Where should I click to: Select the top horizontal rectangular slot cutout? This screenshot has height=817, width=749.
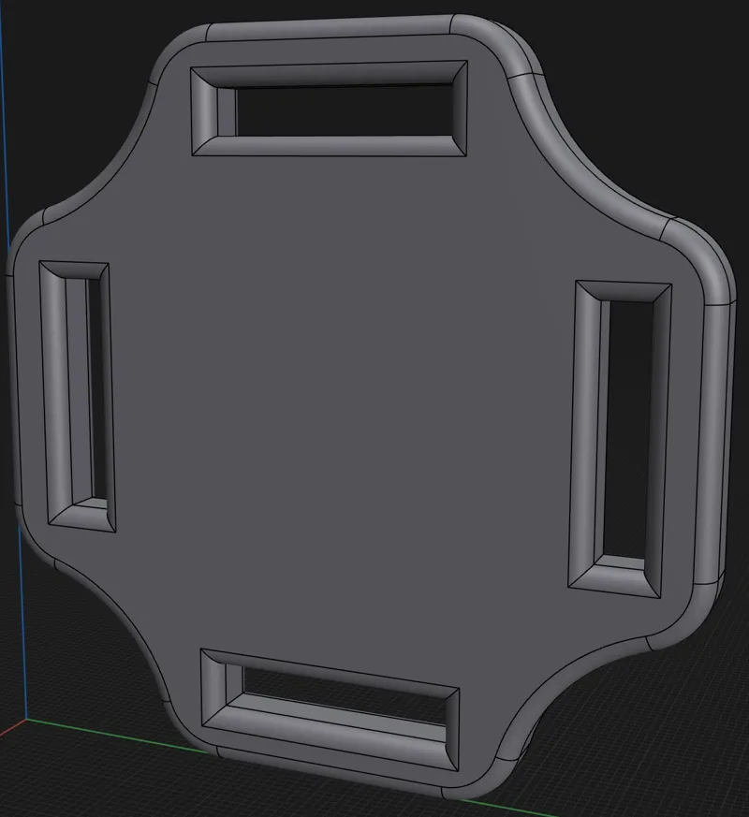pyautogui.click(x=329, y=109)
